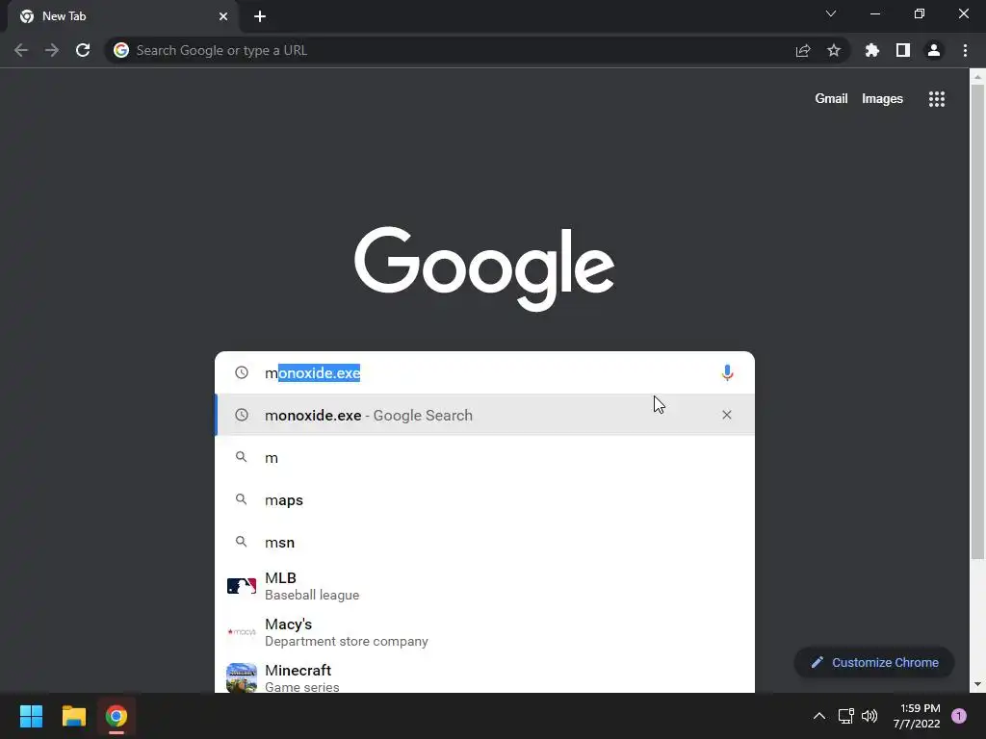Viewport: 986px width, 739px height.
Task: Select Macy's Department store company suggestion
Action: point(485,632)
